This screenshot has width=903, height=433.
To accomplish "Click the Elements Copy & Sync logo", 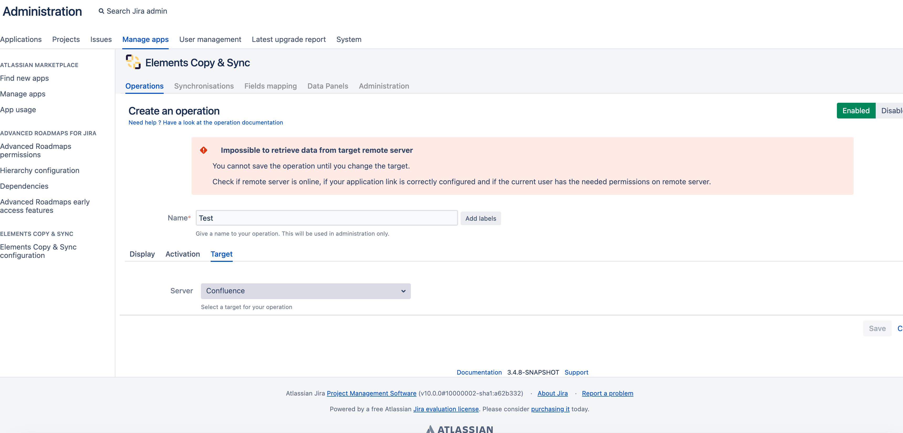I will click(133, 62).
